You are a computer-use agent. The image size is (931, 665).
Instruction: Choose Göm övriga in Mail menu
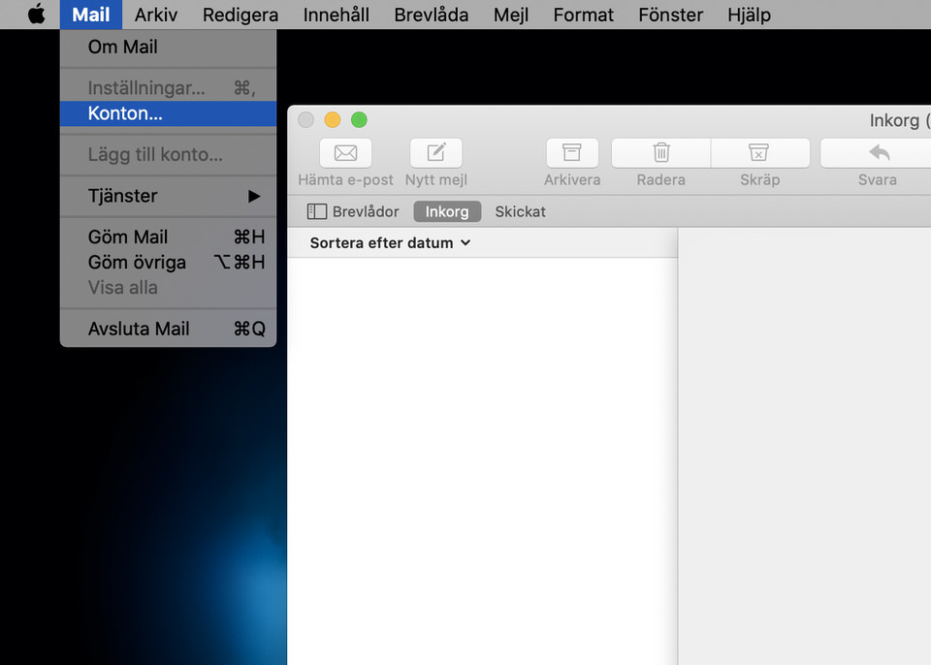pyautogui.click(x=168, y=263)
